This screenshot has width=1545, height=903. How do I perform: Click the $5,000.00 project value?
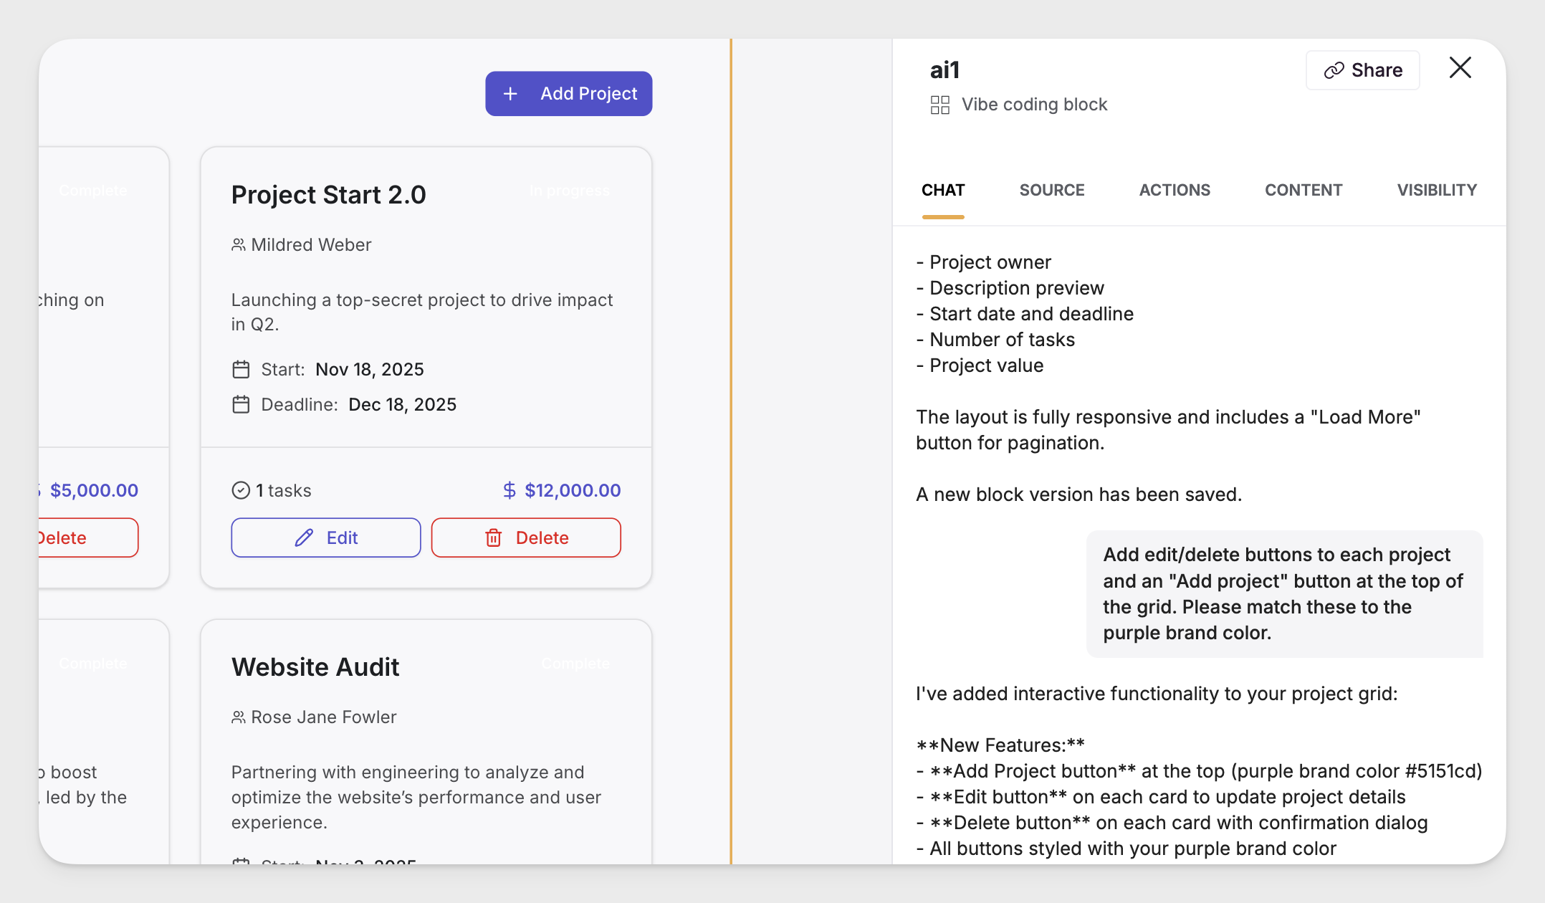click(94, 490)
